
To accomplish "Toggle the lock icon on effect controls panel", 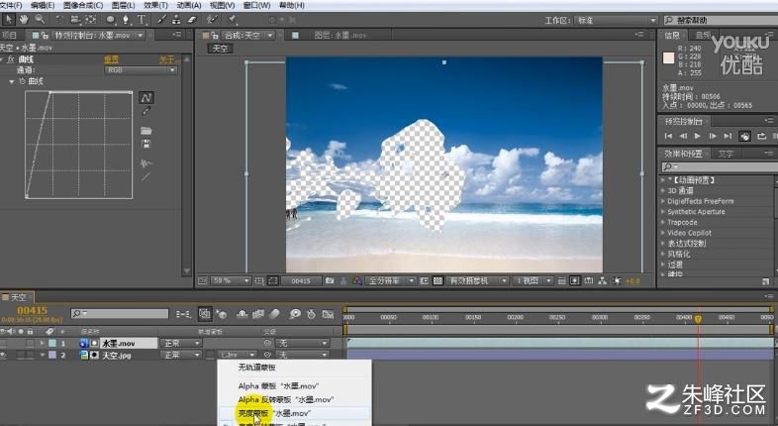I will [x=46, y=36].
